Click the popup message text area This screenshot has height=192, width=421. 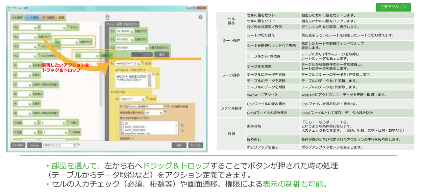pyautogui.click(x=133, y=80)
